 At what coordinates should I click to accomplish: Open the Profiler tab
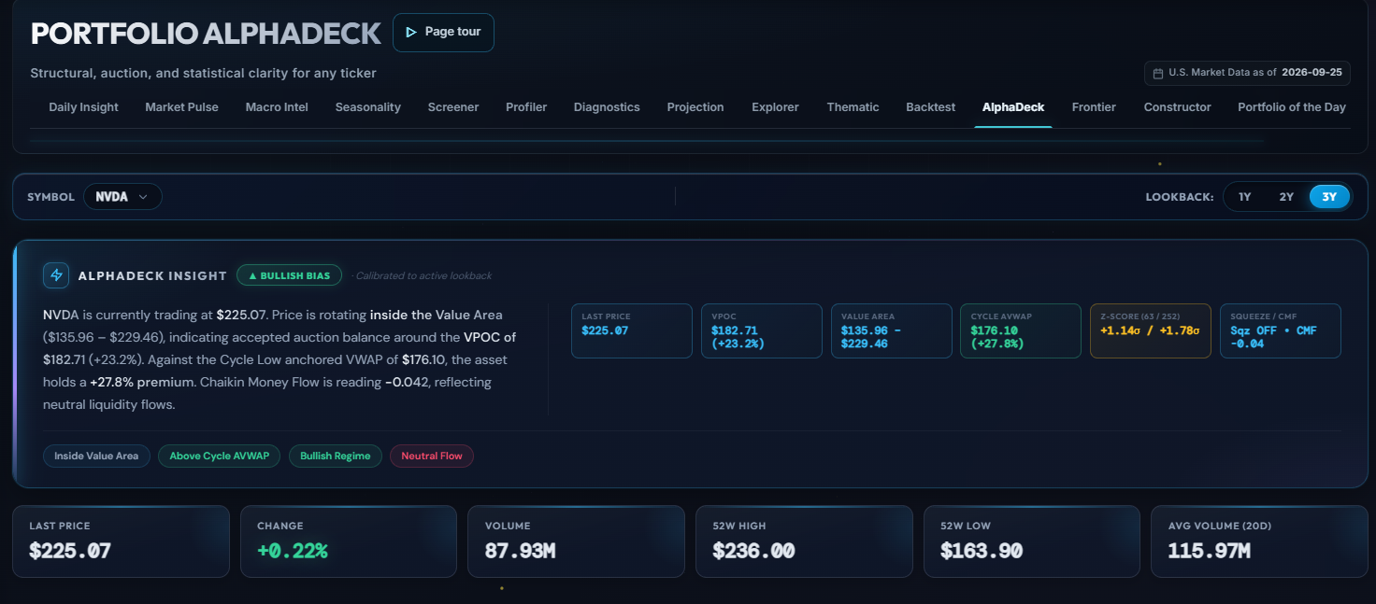click(526, 107)
